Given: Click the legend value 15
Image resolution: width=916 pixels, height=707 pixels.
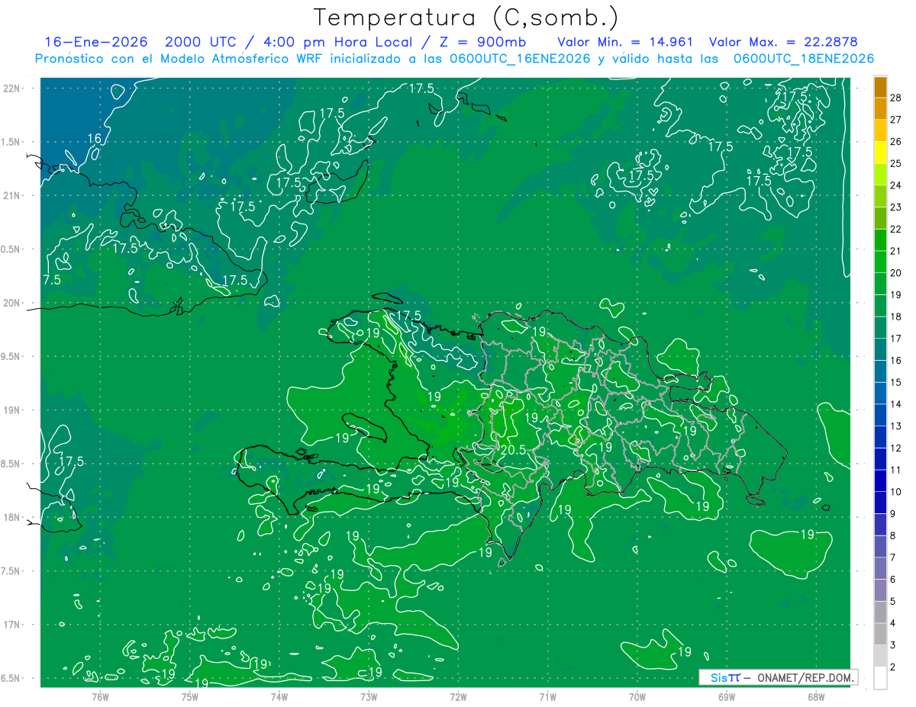Looking at the screenshot, I should pyautogui.click(x=896, y=382).
